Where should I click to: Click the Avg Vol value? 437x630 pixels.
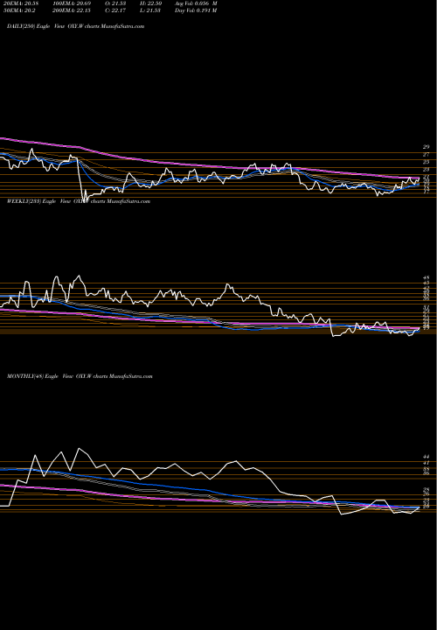click(196, 3)
